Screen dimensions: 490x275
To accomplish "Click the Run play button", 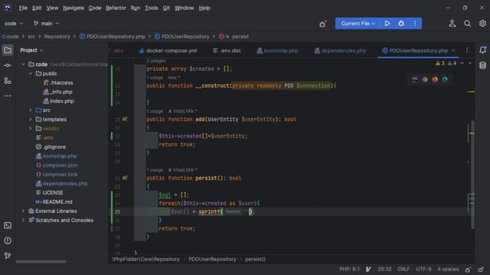I will (x=387, y=24).
